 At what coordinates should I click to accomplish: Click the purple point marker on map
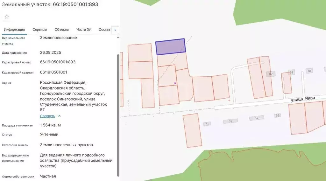click(x=175, y=83)
